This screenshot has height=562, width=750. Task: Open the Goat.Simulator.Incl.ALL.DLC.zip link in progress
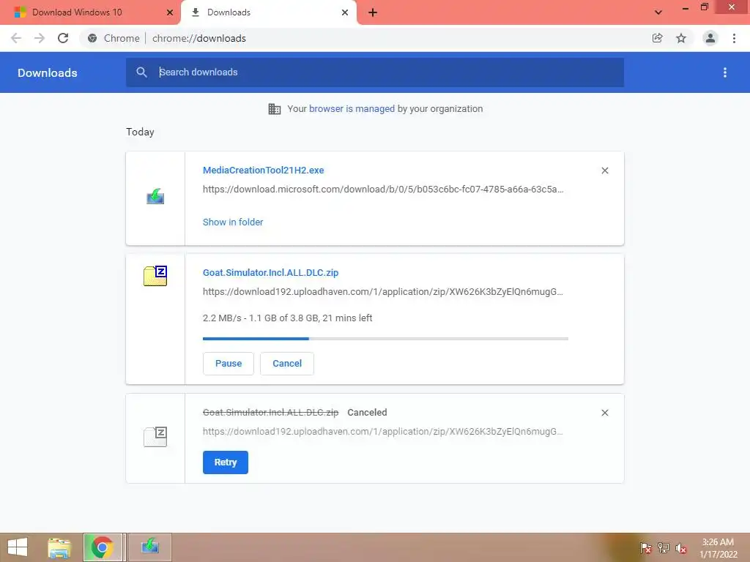[271, 273]
